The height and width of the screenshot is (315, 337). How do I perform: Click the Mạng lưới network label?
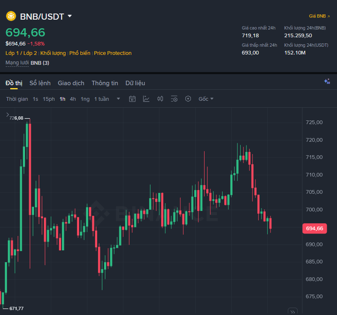17,63
